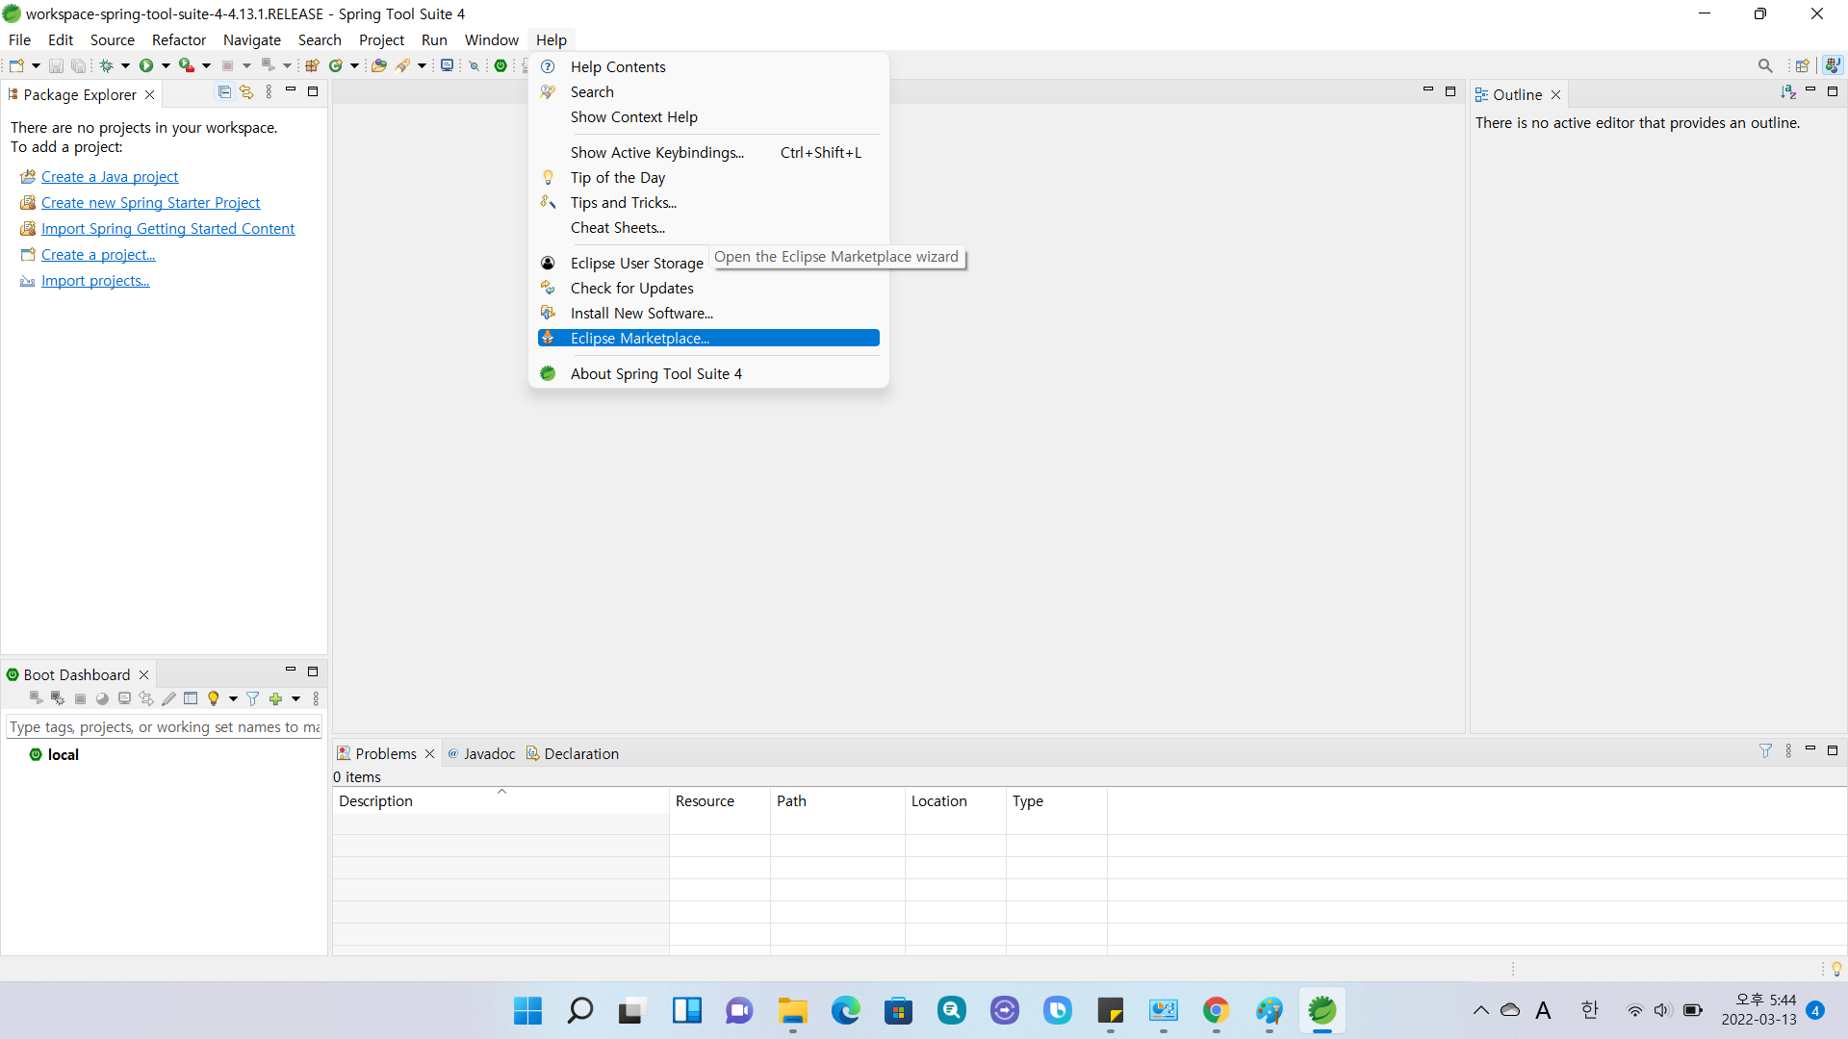Viewport: 1848px width, 1039px height.
Task: Switch to the Javadoc tab
Action: pyautogui.click(x=489, y=754)
